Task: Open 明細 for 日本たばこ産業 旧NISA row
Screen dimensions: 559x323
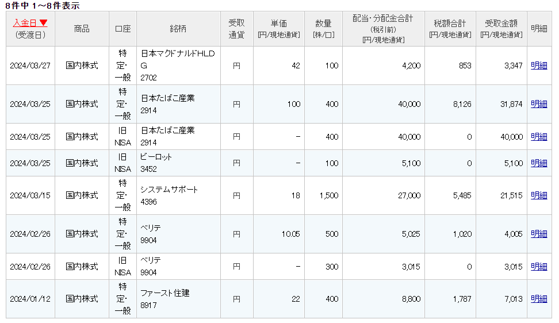Action: tap(539, 137)
